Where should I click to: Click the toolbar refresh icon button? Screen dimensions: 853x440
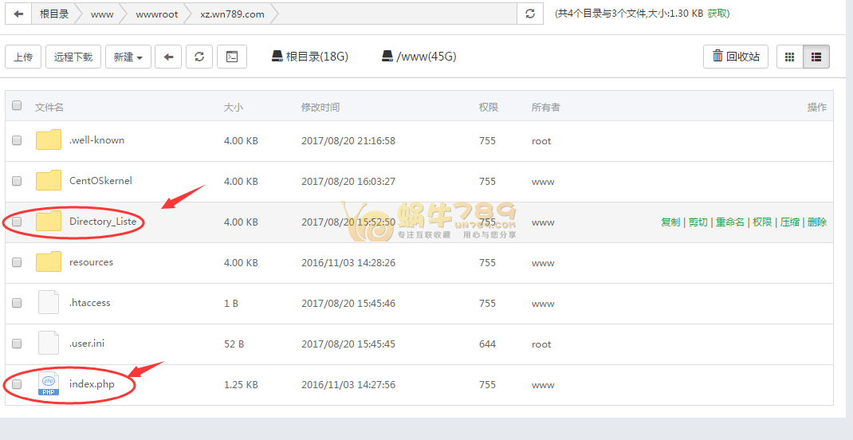point(199,57)
